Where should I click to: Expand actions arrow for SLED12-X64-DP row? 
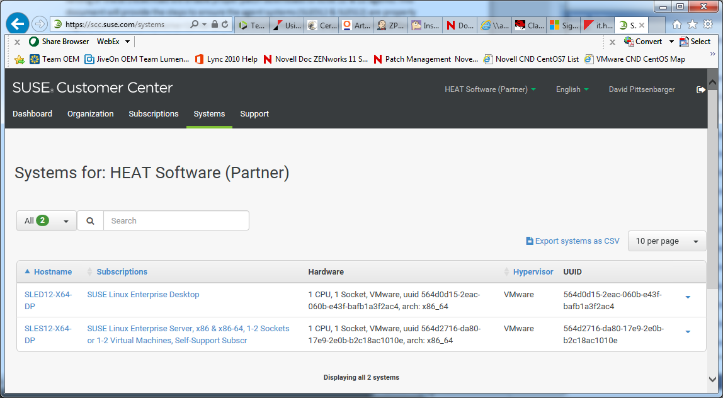click(x=688, y=297)
